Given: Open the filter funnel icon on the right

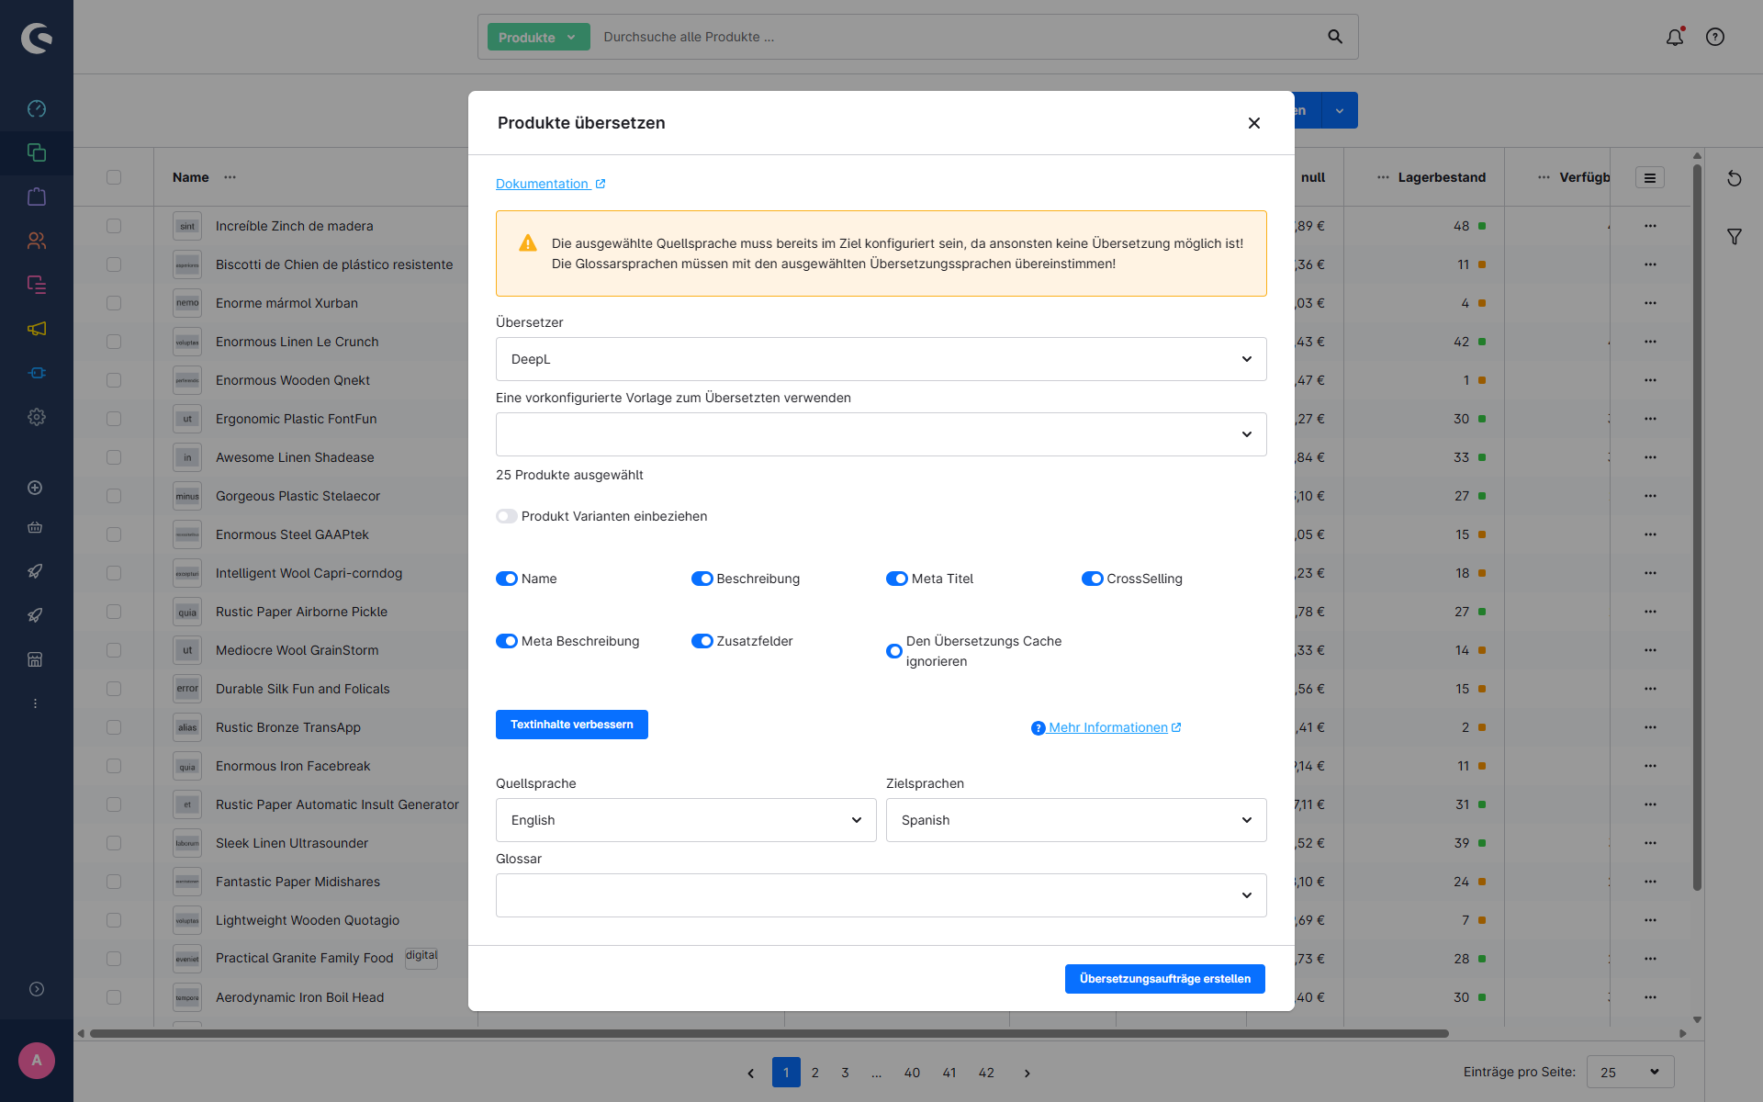Looking at the screenshot, I should click(1735, 237).
